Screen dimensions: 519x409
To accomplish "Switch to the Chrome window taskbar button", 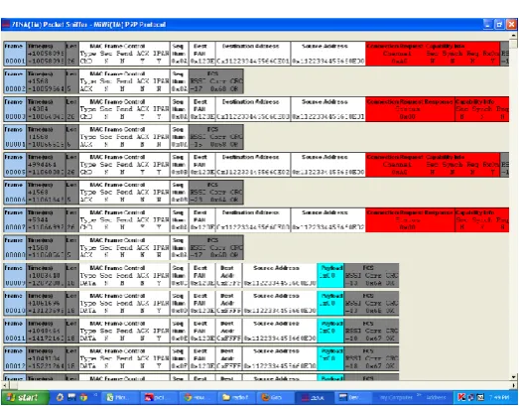I will (x=197, y=398).
